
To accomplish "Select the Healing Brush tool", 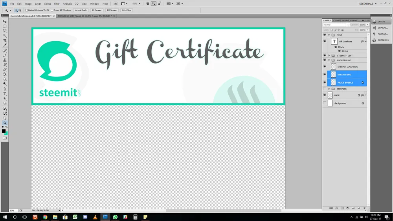I will (x=5, y=51).
